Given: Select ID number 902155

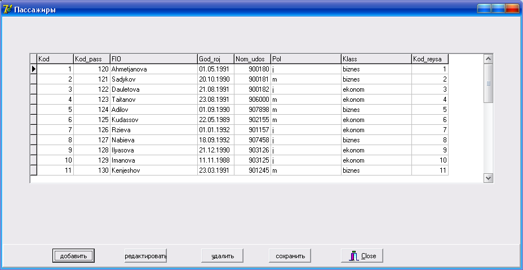Looking at the screenshot, I should pos(252,120).
